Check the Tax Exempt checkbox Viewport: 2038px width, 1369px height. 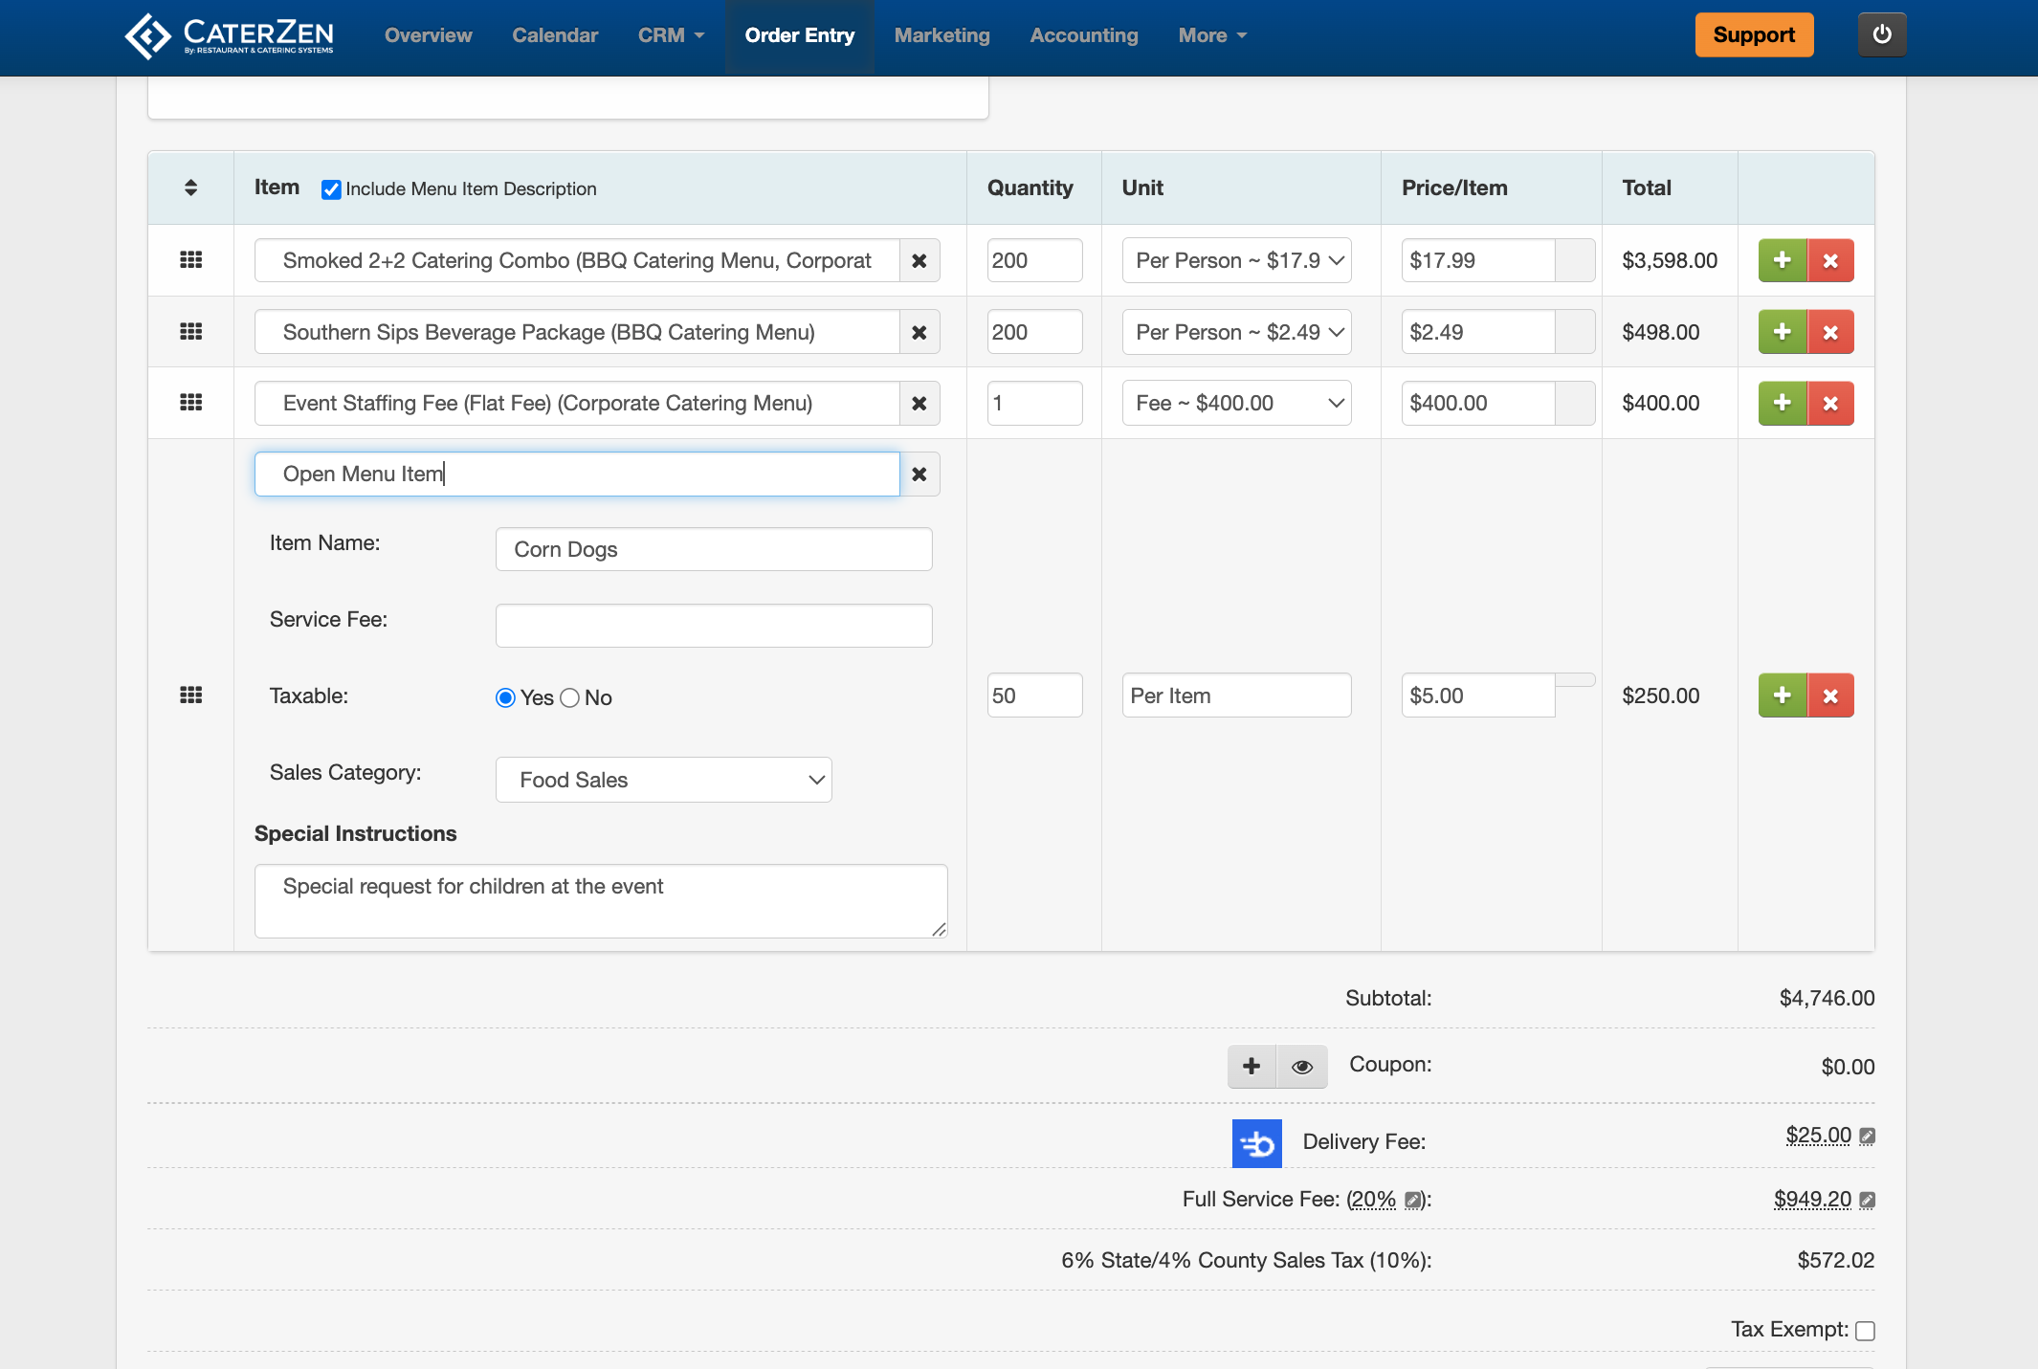pyautogui.click(x=1864, y=1331)
